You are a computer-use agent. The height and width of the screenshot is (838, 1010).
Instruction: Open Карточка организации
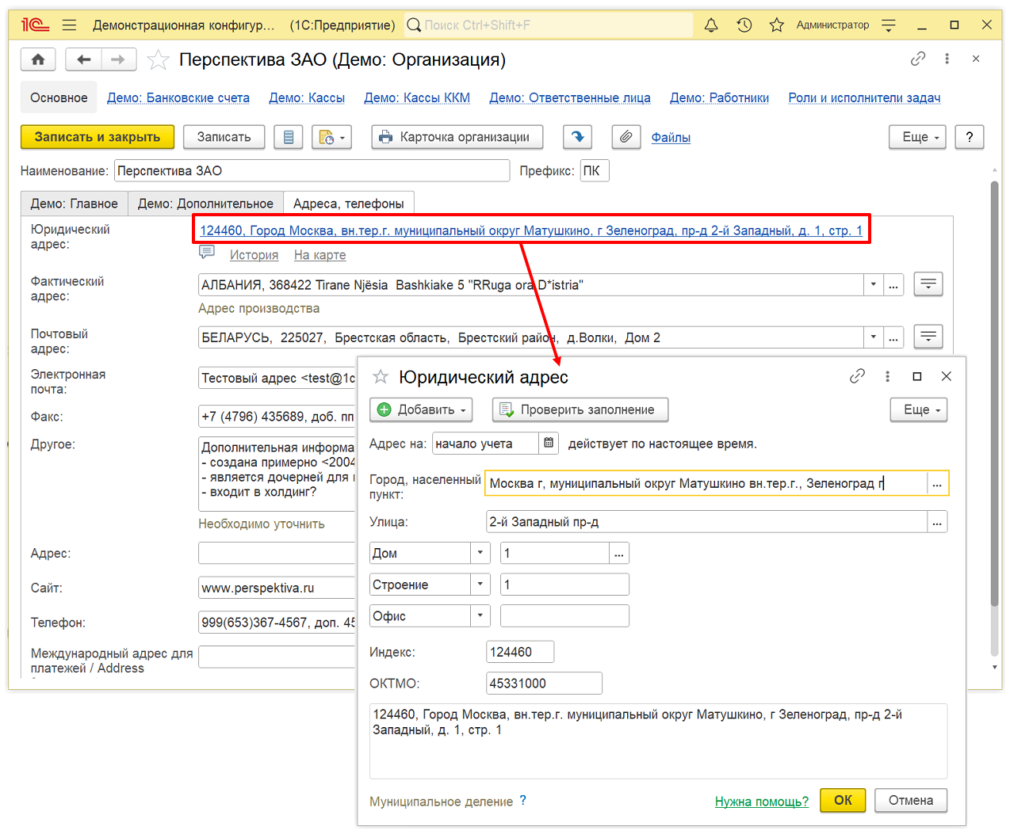457,137
